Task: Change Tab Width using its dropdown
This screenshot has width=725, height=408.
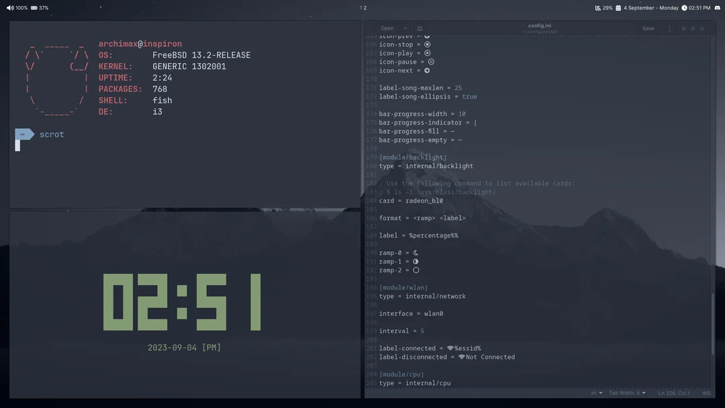Action: point(631,393)
